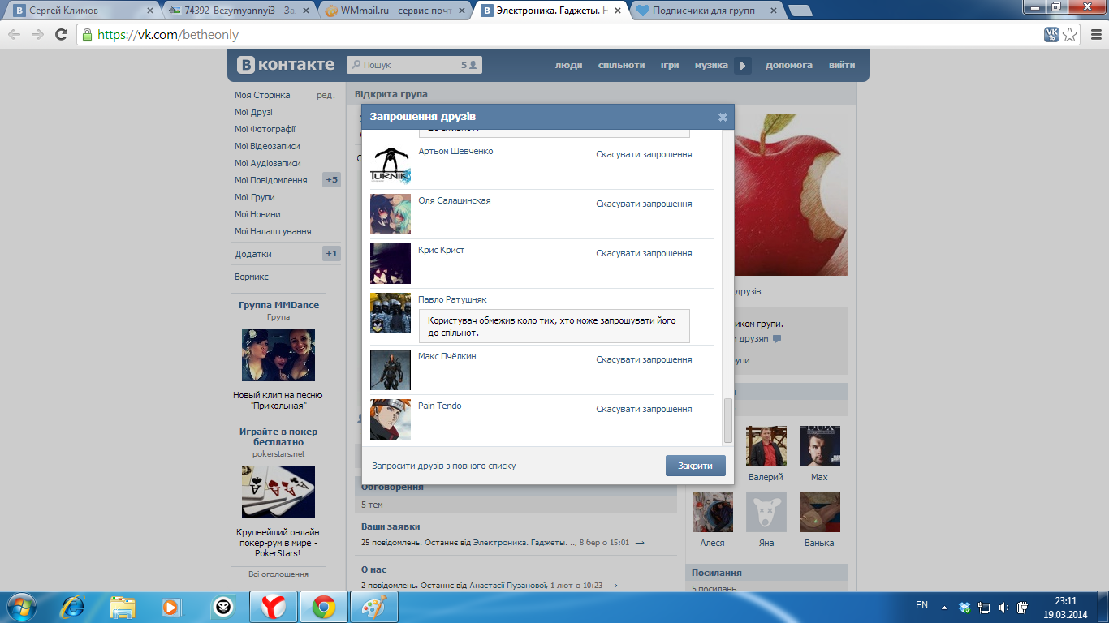Open Ваши заявки discussion topic
Screen dimensions: 1109x623
pos(391,526)
